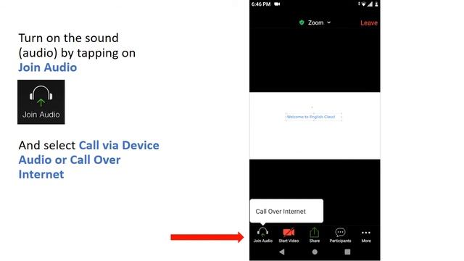Viewport: 464px width, 261px height.
Task: Tap the red Leave button
Action: click(369, 22)
